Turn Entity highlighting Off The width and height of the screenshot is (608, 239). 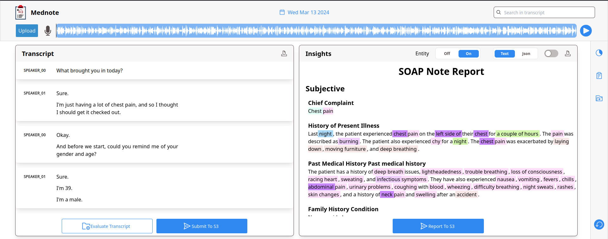[x=447, y=54]
